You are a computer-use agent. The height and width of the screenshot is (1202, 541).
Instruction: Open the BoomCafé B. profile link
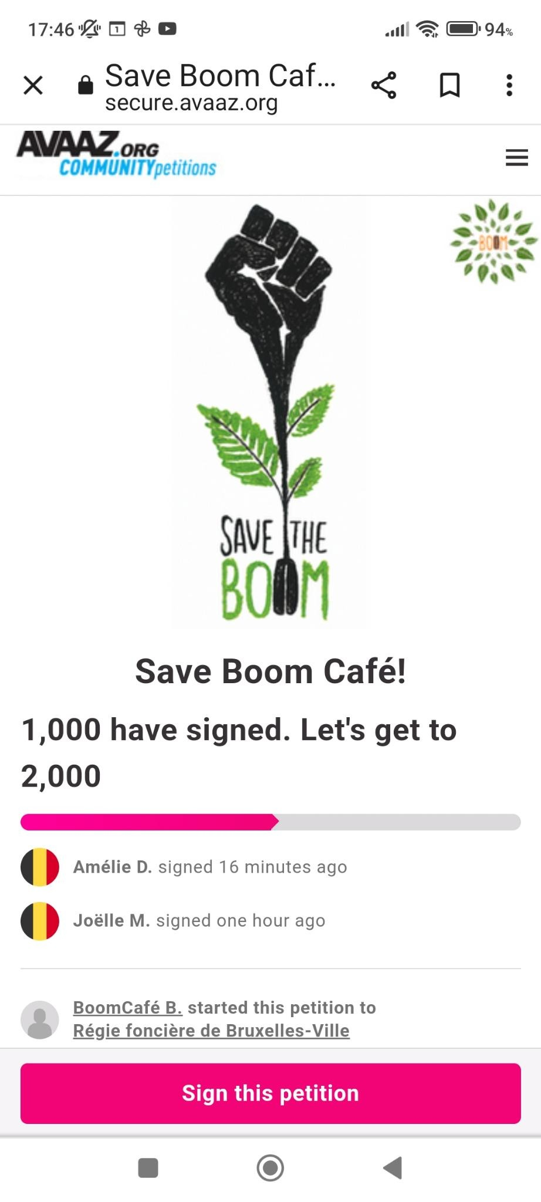[127, 1008]
